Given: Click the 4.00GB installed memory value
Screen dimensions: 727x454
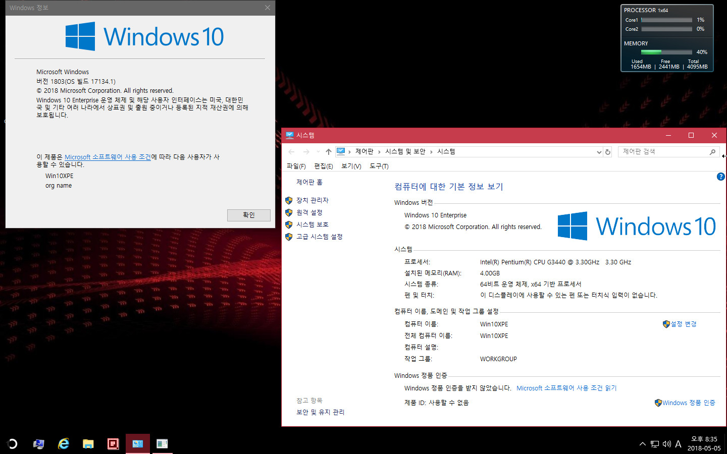Looking at the screenshot, I should 490,273.
